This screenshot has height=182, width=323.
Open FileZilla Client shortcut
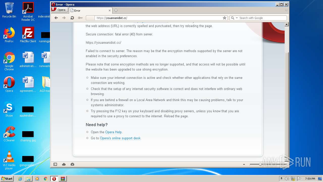click(x=28, y=35)
